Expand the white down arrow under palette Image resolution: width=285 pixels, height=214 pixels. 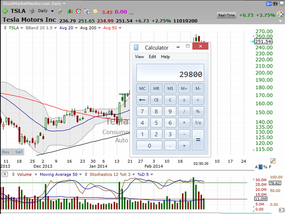coord(280,21)
